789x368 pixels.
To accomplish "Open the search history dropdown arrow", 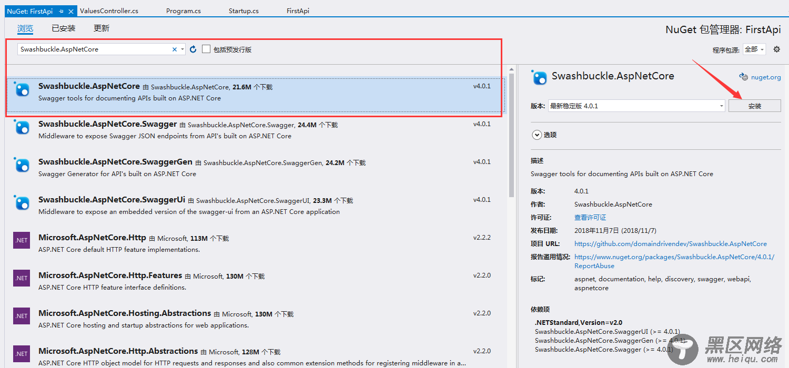I will [183, 49].
